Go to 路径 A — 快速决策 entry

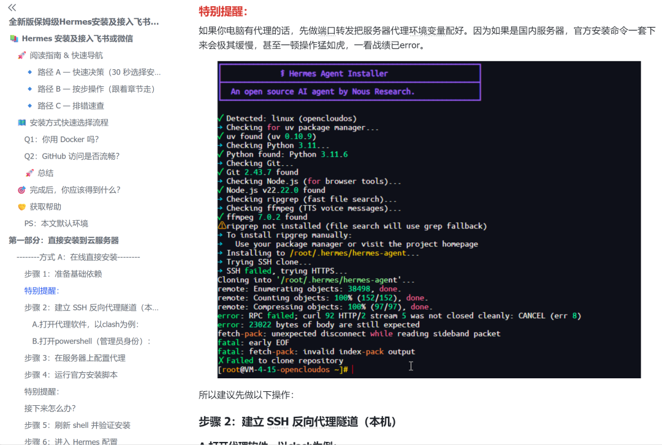click(99, 73)
